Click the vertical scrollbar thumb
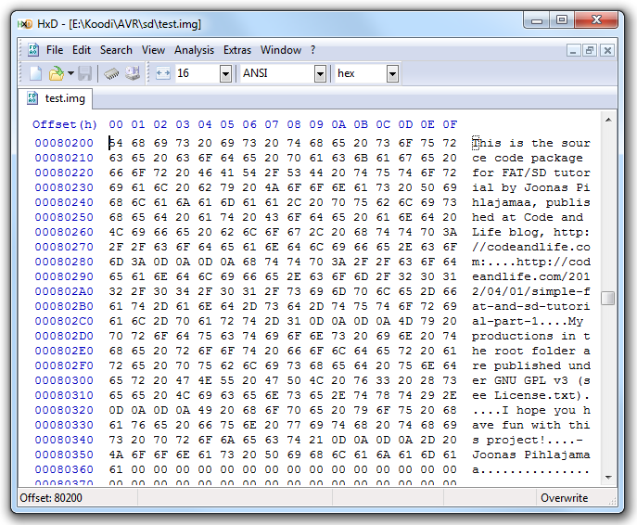This screenshot has height=525, width=637. (608, 299)
